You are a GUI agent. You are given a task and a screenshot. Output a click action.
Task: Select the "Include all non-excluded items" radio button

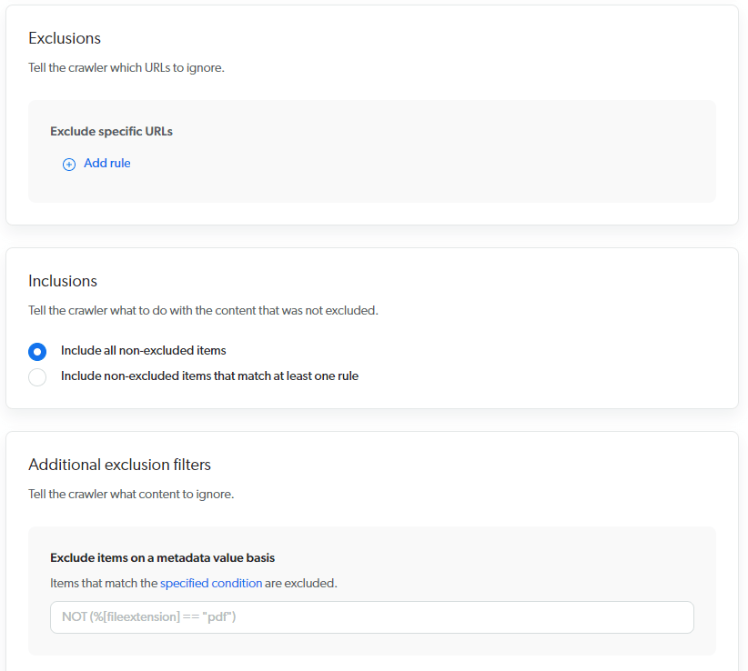[x=37, y=351]
